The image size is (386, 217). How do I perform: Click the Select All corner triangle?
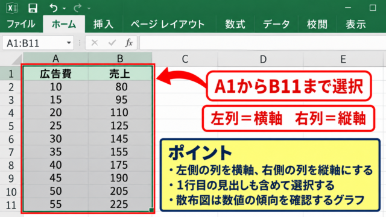pyautogui.click(x=17, y=59)
